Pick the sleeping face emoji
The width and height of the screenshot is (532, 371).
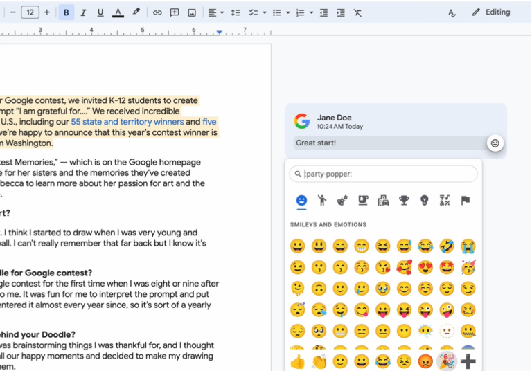(298, 310)
